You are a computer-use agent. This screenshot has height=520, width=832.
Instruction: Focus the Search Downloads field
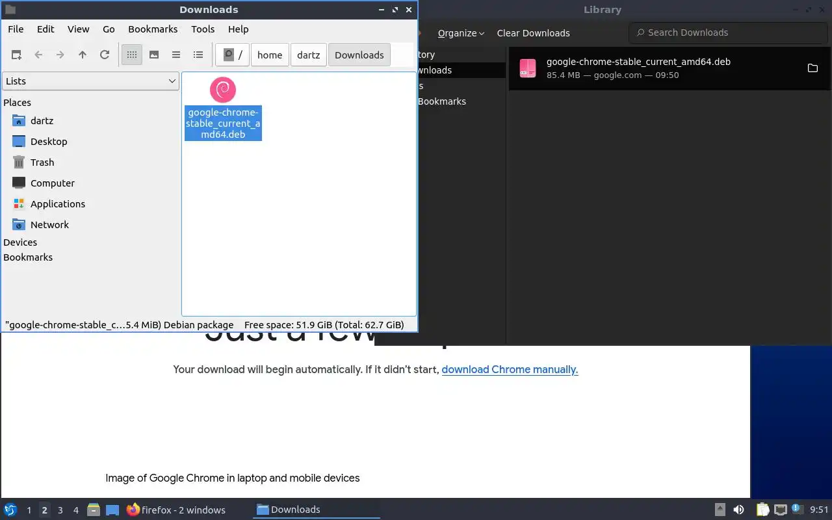[728, 32]
